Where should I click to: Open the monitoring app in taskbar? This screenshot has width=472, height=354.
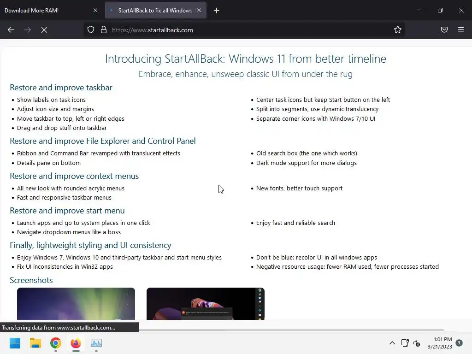[x=96, y=343]
